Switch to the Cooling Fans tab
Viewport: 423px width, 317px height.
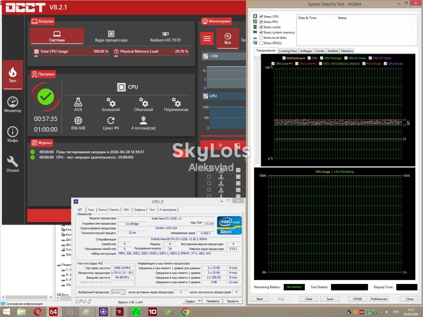288,51
